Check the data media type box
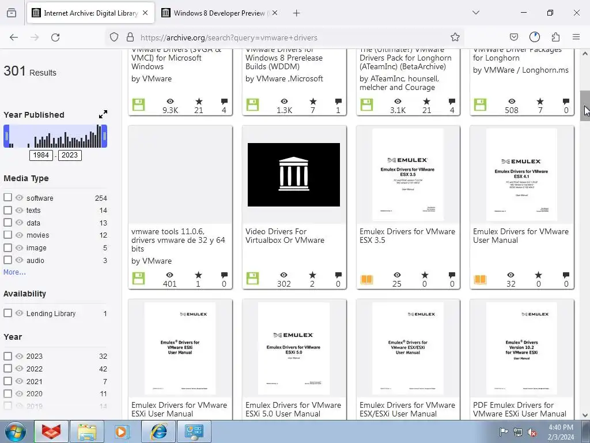Screen dimensions: 590x443 [x=7, y=222]
